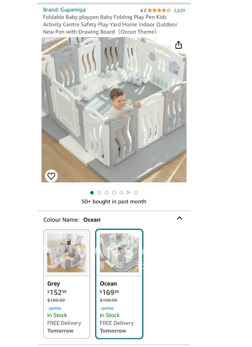The image size is (252, 347).
Task: Select the Ocean colour option
Action: point(119,284)
